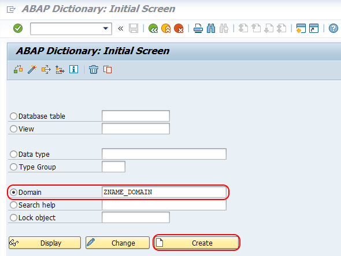Click the red Cancel icon
Image resolution: width=341 pixels, height=256 pixels.
pos(179,28)
